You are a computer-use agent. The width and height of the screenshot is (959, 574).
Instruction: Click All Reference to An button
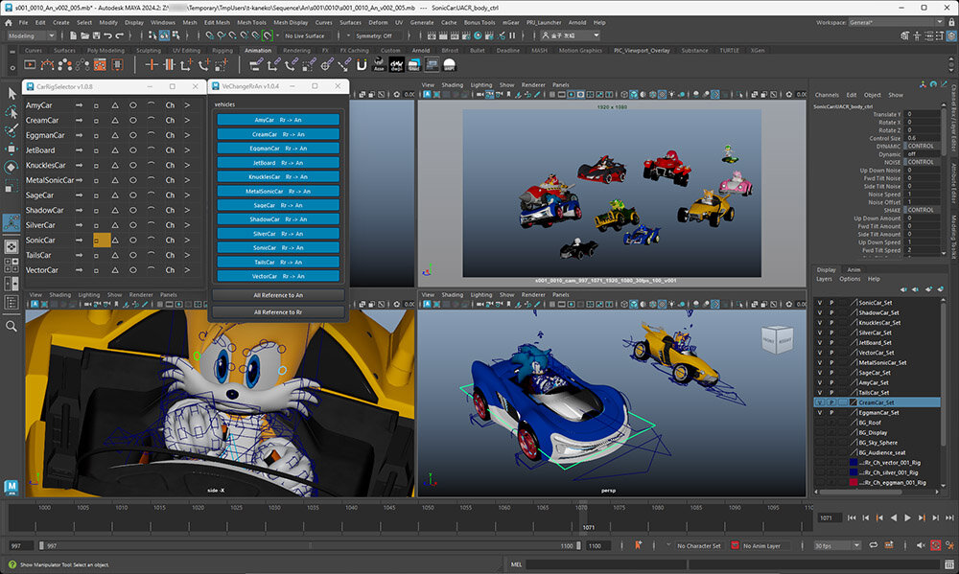click(x=278, y=295)
